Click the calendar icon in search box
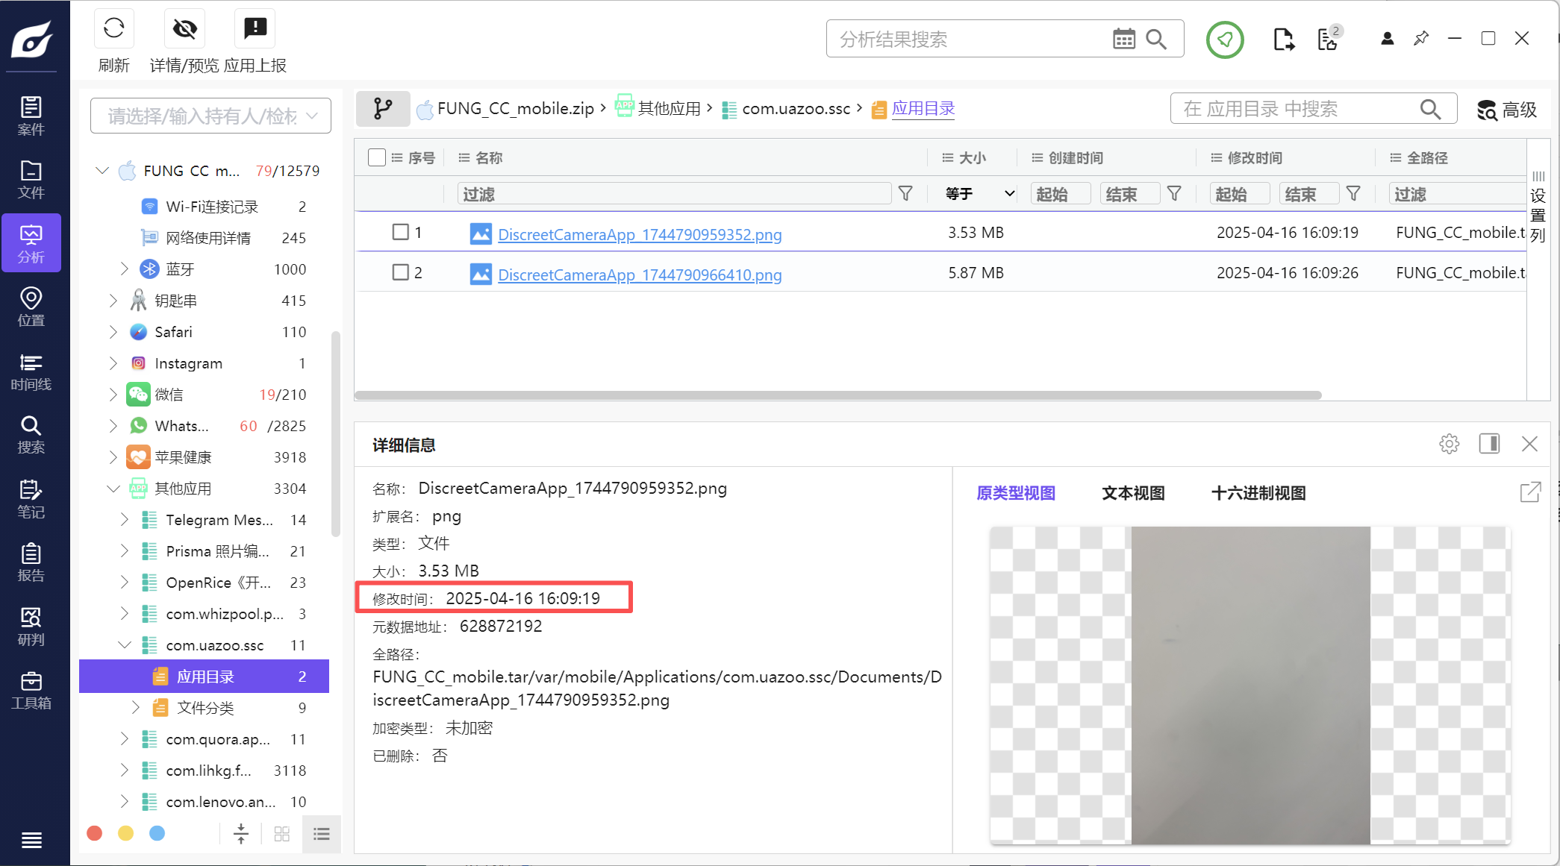Image resolution: width=1560 pixels, height=866 pixels. (x=1123, y=39)
